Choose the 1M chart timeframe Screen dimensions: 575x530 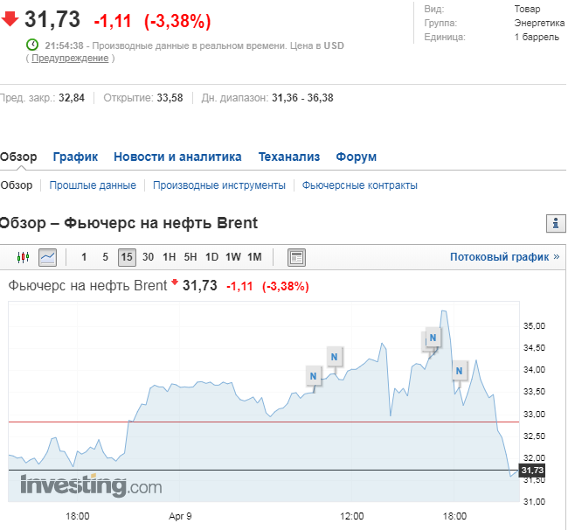point(254,257)
